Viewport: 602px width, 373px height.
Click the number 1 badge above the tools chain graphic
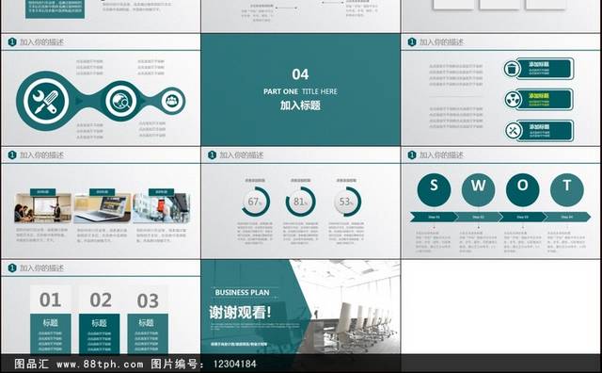click(12, 41)
